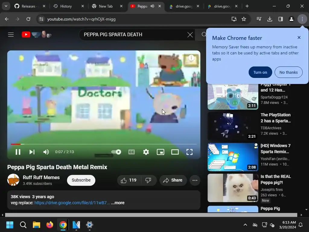Screen dimensions: 309x232
Task: Open the Piggy Chapter 1 video thumbnail
Action: pyautogui.click(x=233, y=97)
